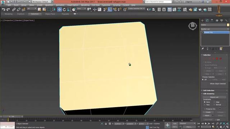Click the Undo arrow icon
Viewport: 230px width, 129px height.
pyautogui.click(x=3, y=10)
